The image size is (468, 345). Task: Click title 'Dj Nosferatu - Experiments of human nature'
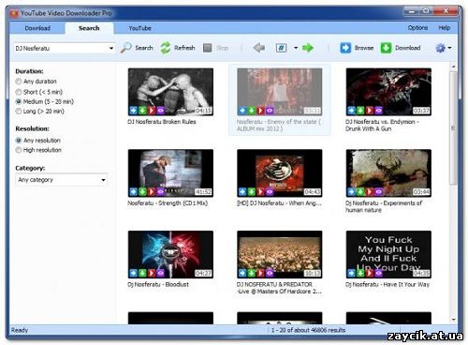tap(384, 206)
